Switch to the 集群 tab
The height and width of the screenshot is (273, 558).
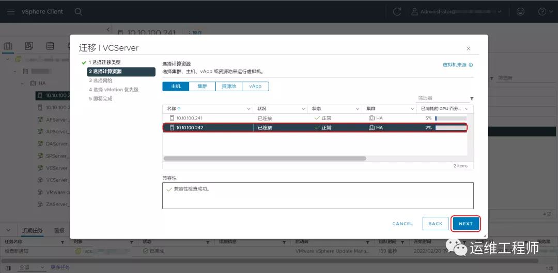[x=202, y=87]
